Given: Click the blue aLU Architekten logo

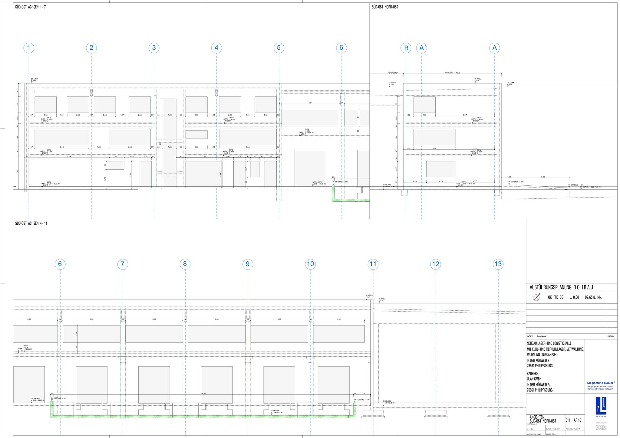Looking at the screenshot, I should tap(601, 406).
